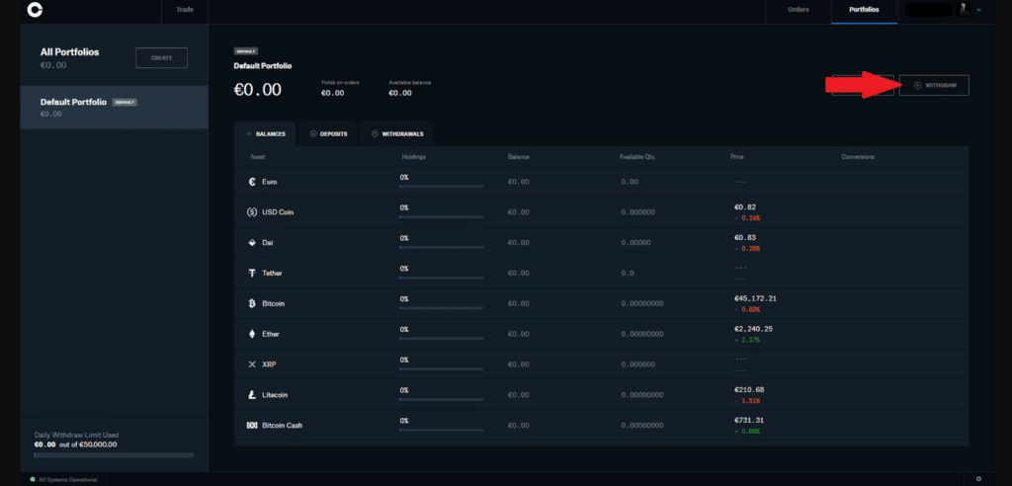Image resolution: width=1012 pixels, height=486 pixels.
Task: Click the Bitcoin holdings percentage bar
Action: pyautogui.click(x=442, y=308)
